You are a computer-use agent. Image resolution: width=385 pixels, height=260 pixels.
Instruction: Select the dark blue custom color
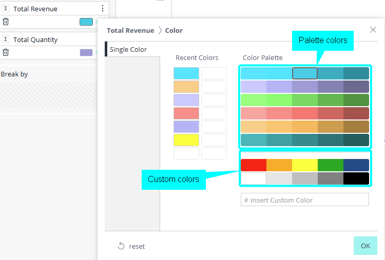(x=356, y=165)
